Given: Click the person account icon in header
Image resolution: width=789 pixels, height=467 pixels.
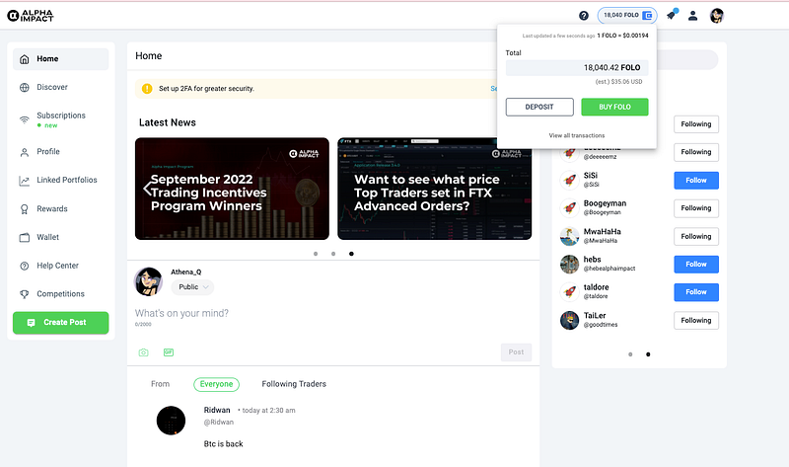Looking at the screenshot, I should pyautogui.click(x=693, y=16).
